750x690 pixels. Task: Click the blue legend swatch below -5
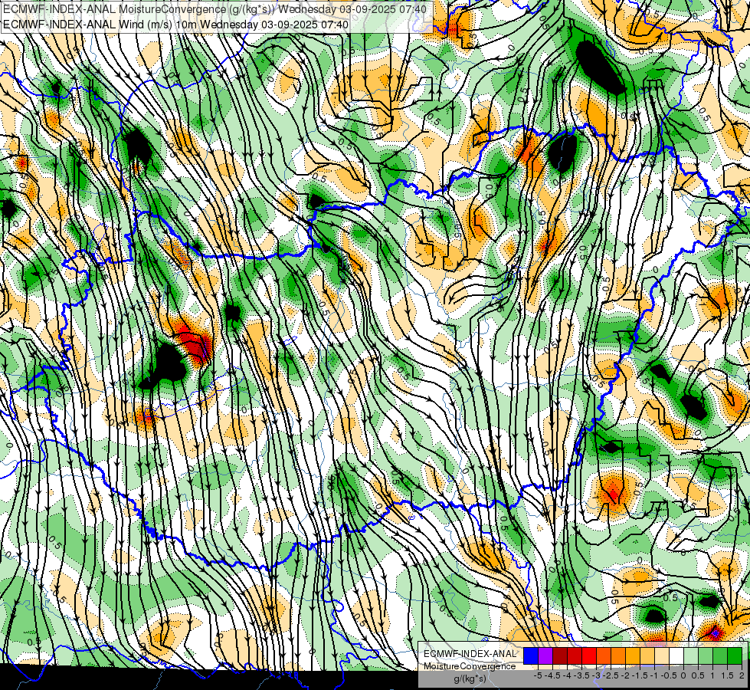[531, 655]
